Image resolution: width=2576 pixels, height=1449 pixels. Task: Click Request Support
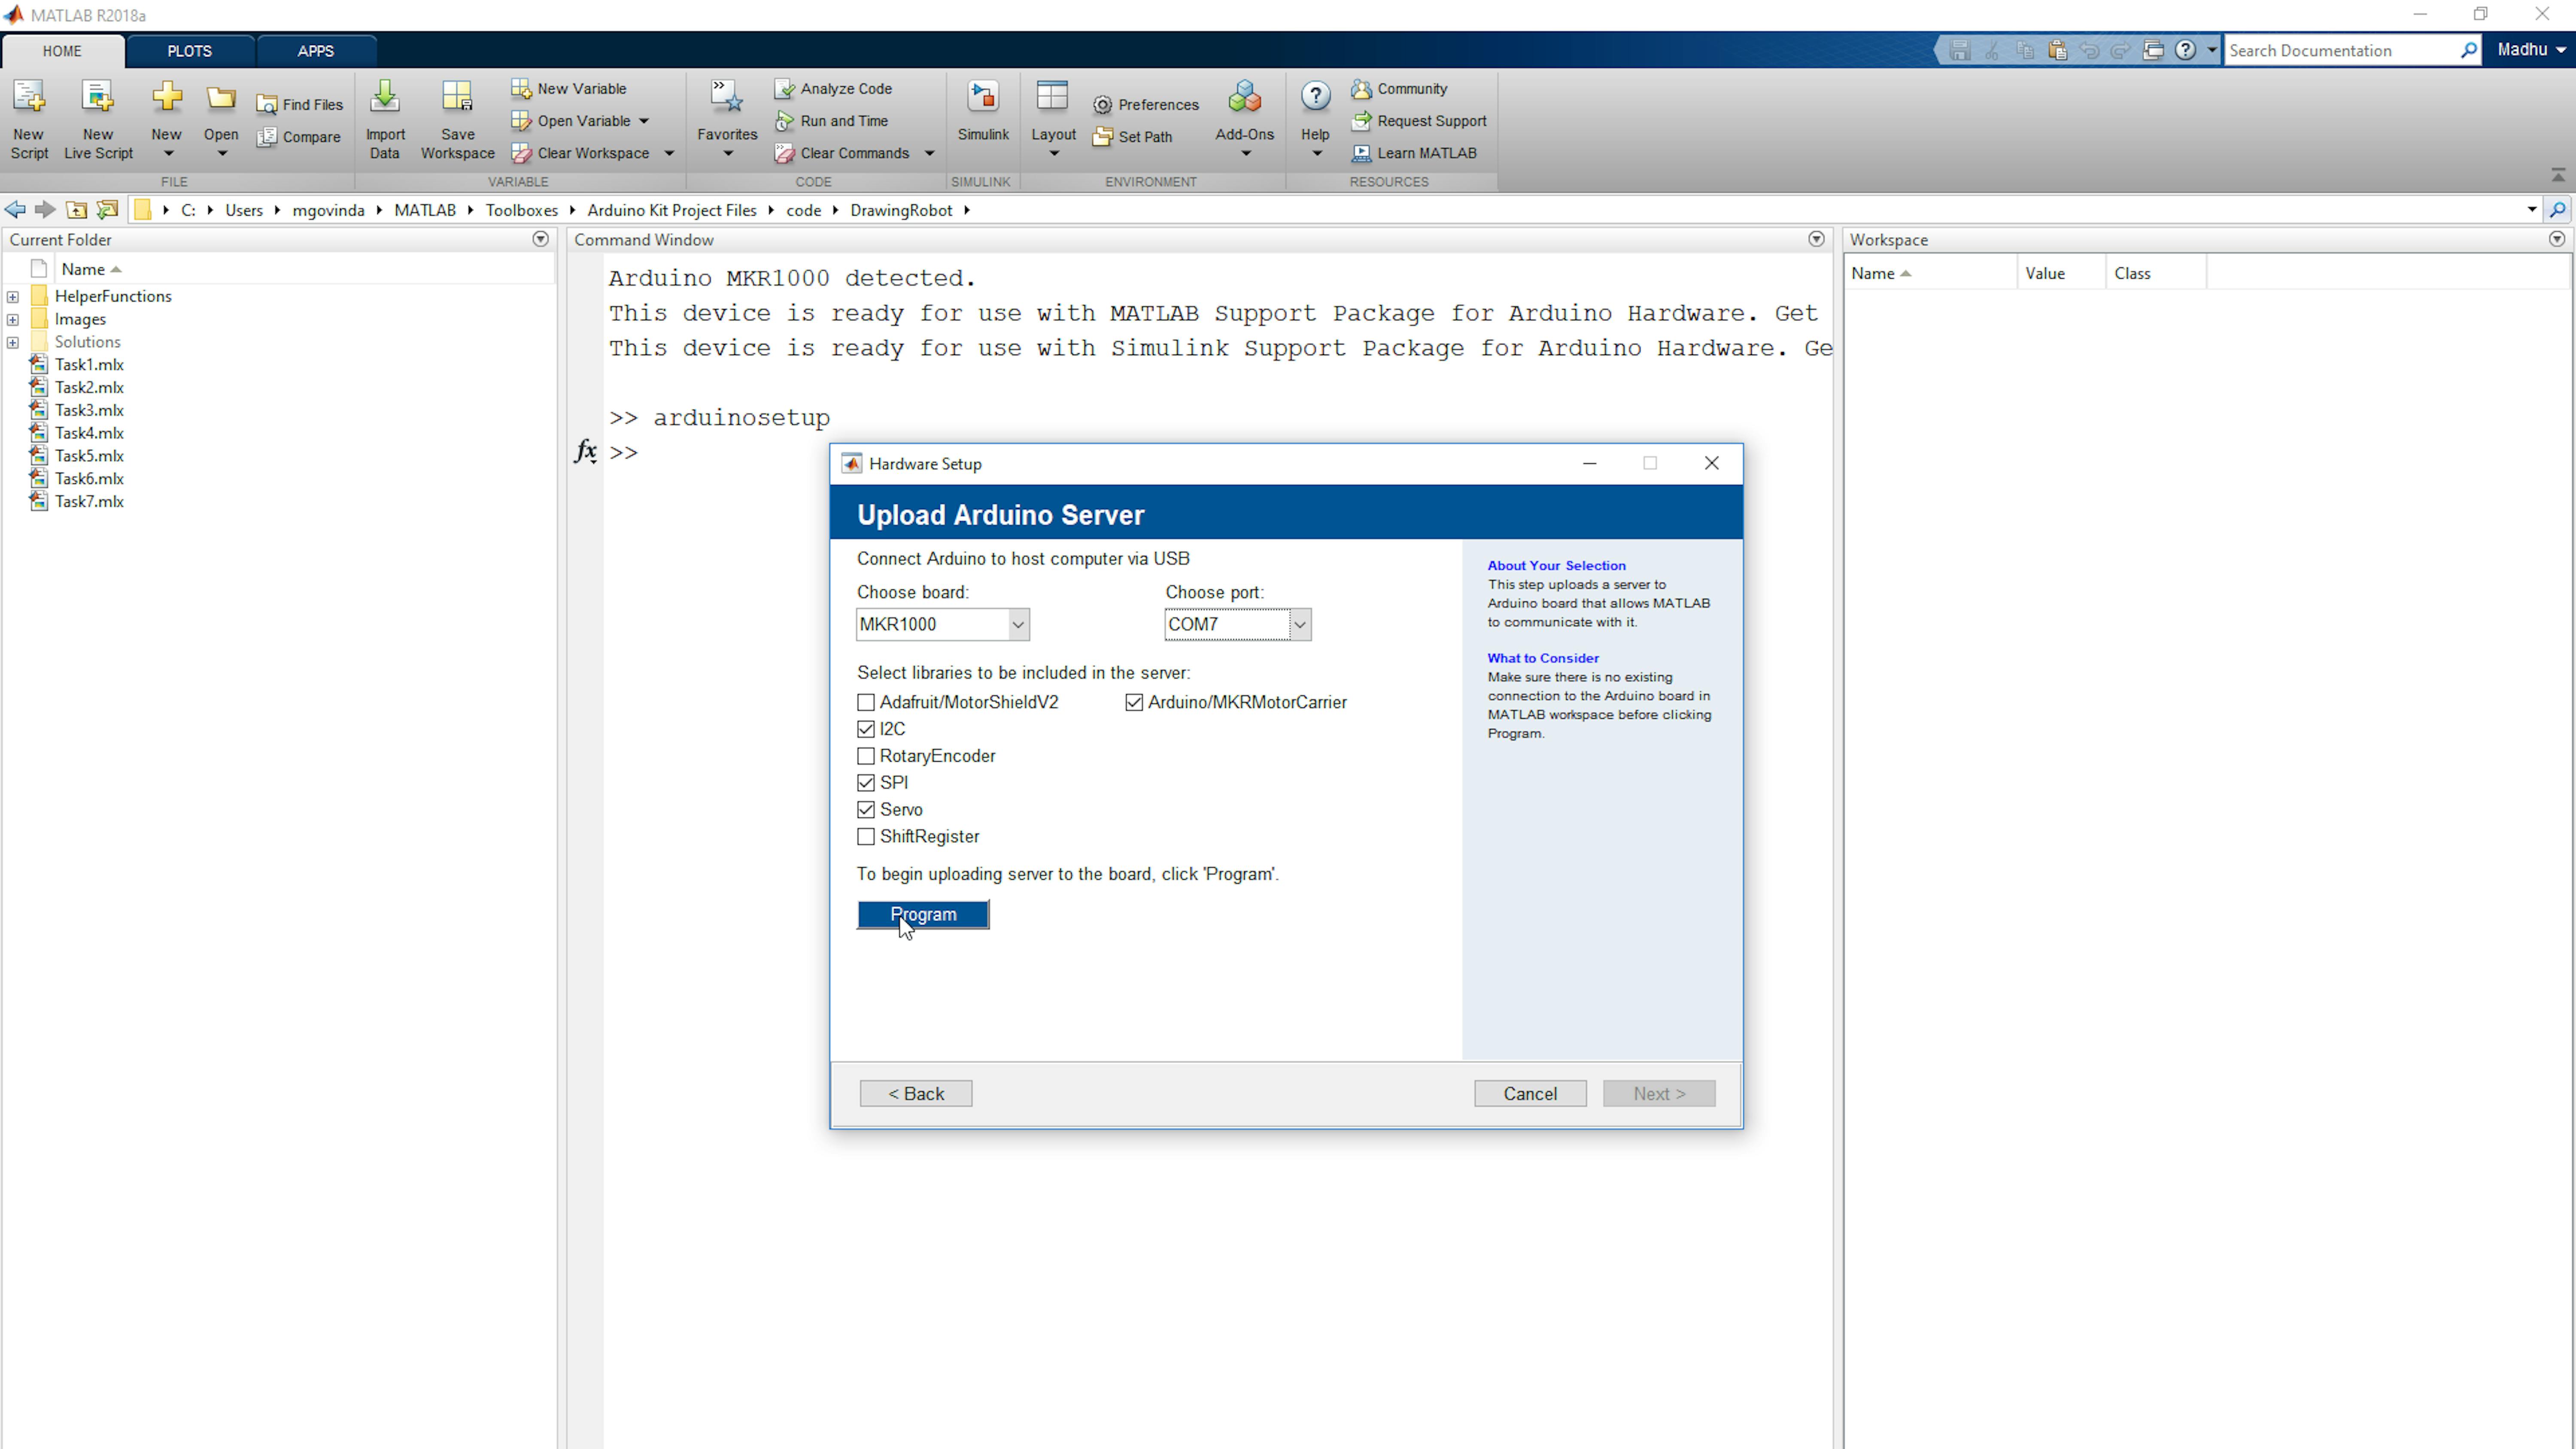pyautogui.click(x=1419, y=120)
